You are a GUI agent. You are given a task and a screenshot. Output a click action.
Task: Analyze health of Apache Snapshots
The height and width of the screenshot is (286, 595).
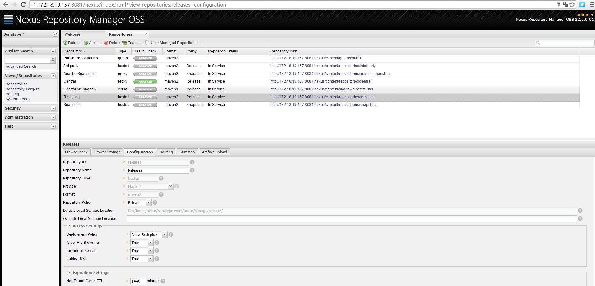145,74
